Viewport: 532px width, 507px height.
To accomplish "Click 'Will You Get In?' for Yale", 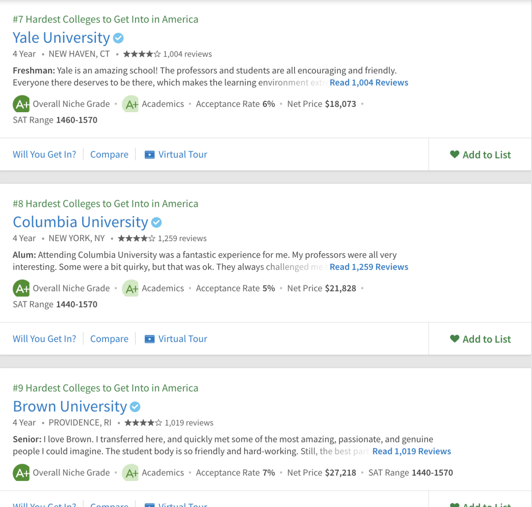I will point(44,155).
